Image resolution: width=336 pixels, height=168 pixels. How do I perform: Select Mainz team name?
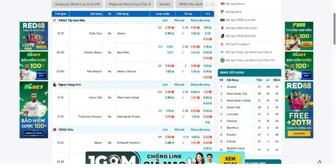(x=98, y=143)
